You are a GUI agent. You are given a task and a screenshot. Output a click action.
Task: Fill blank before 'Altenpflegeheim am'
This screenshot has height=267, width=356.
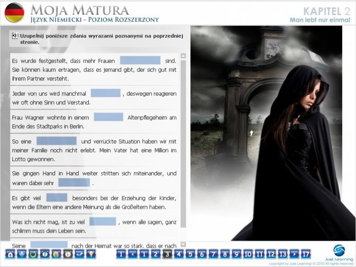point(108,117)
